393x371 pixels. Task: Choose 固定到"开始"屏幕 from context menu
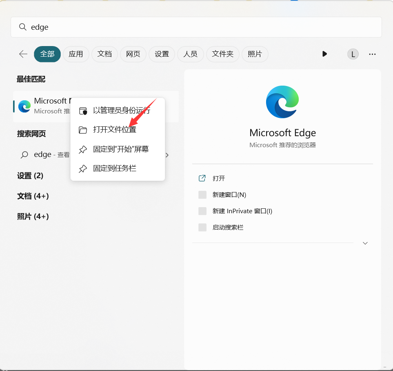coord(118,149)
